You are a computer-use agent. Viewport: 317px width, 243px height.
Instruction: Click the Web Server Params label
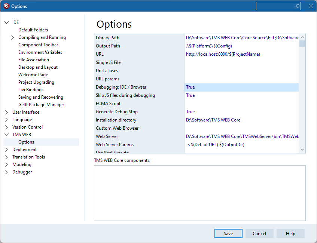click(x=115, y=145)
